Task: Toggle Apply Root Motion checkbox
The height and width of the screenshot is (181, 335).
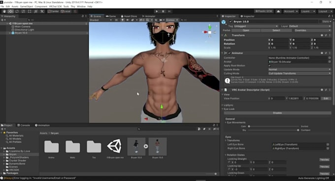Action: click(x=269, y=66)
